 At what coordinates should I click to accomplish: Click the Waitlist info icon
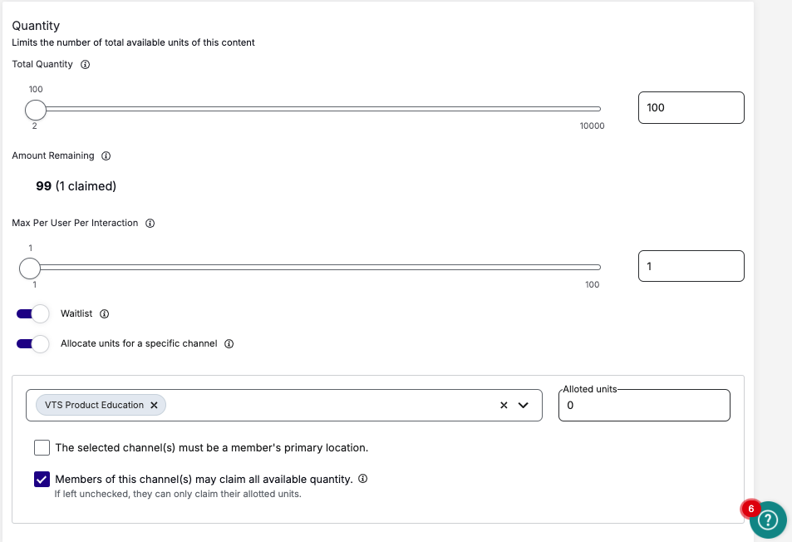(x=105, y=314)
